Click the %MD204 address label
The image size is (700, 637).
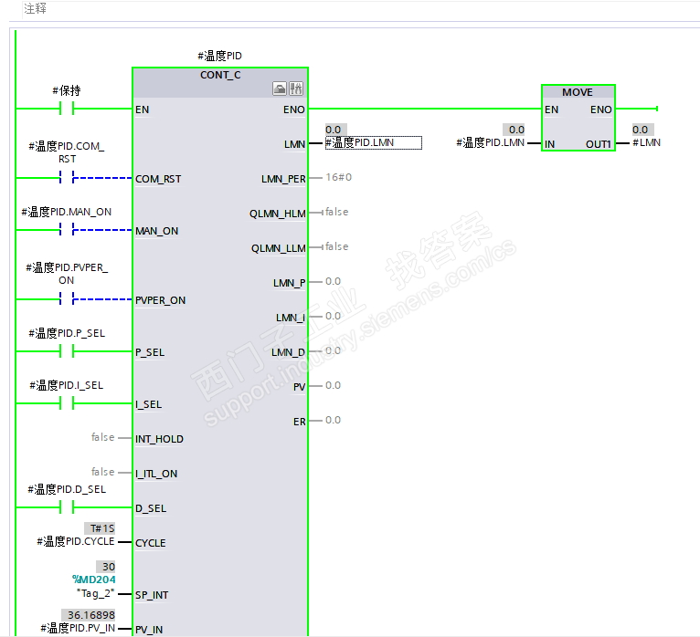pos(94,580)
